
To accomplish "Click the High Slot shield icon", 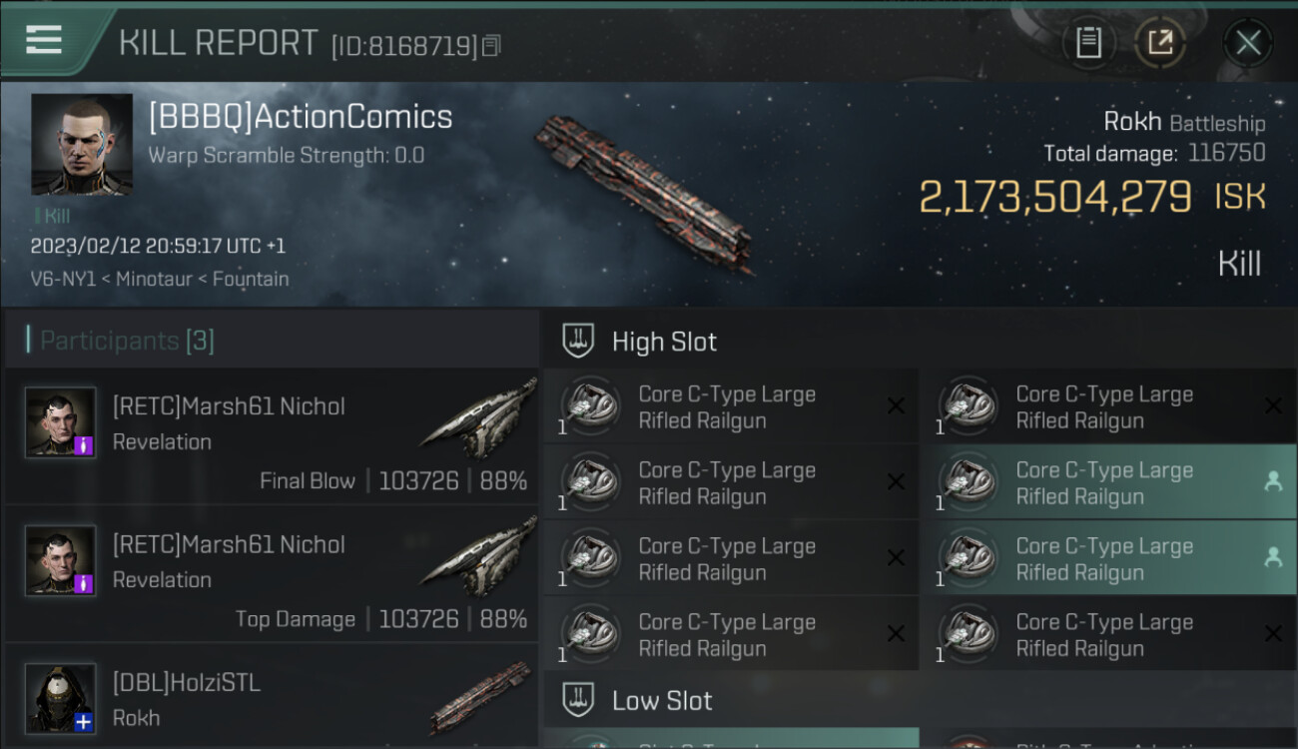I will coord(579,341).
